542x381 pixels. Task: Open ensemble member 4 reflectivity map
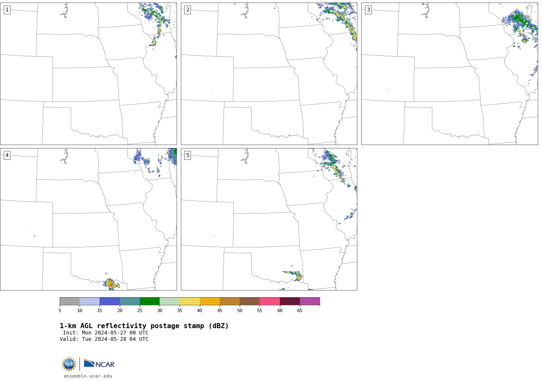tap(88, 219)
